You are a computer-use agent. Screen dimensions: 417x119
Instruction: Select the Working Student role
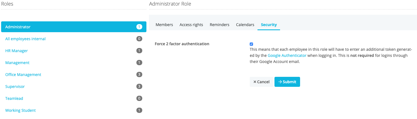(x=21, y=110)
